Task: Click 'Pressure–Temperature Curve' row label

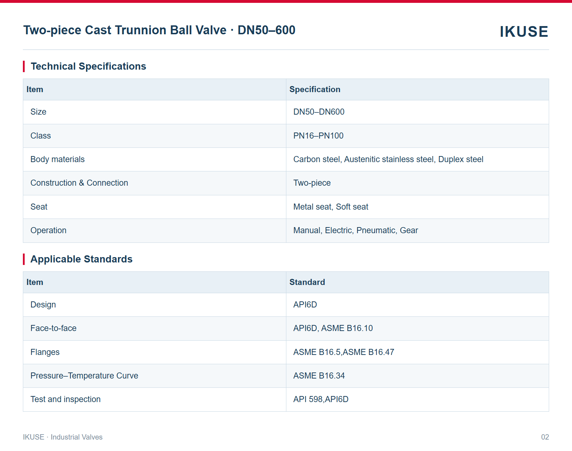Action: click(x=84, y=376)
